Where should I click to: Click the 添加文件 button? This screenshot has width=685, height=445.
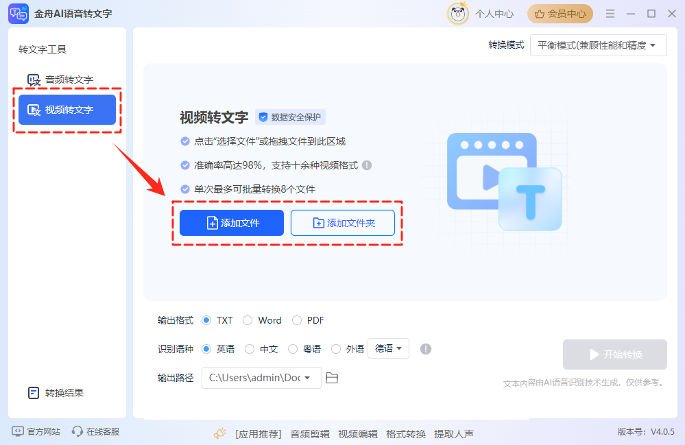click(x=232, y=223)
